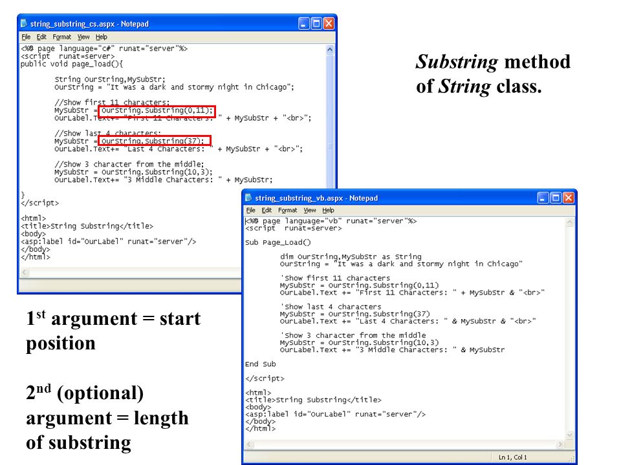Click vb line '"3 Middle Characters: " & MySubStr'
Screen dimensions: 621x465
coord(392,350)
